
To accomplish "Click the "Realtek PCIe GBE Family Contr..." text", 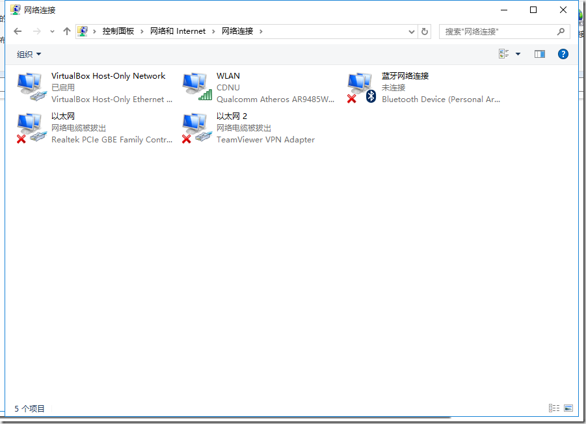I will click(x=112, y=140).
